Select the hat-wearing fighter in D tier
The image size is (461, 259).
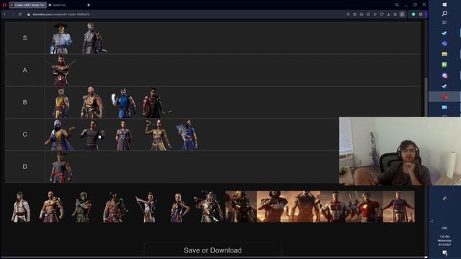(x=61, y=167)
